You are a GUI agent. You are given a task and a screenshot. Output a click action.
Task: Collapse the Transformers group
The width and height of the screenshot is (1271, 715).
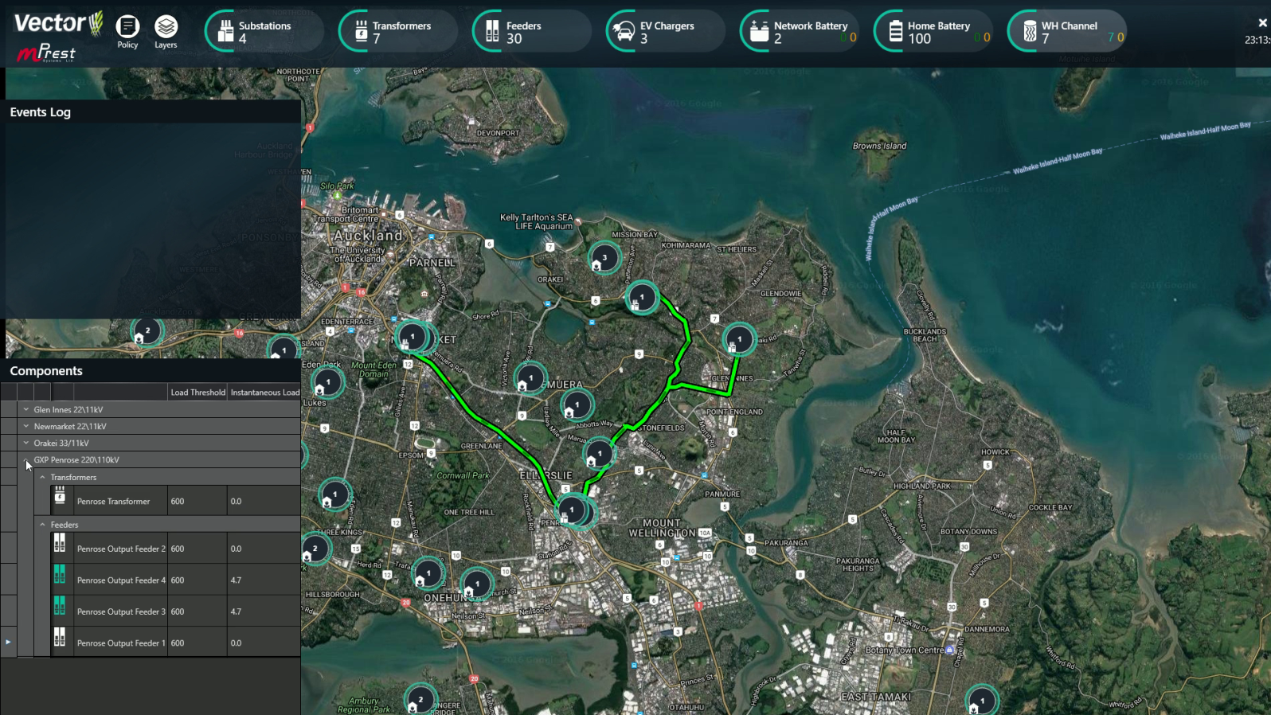point(43,477)
